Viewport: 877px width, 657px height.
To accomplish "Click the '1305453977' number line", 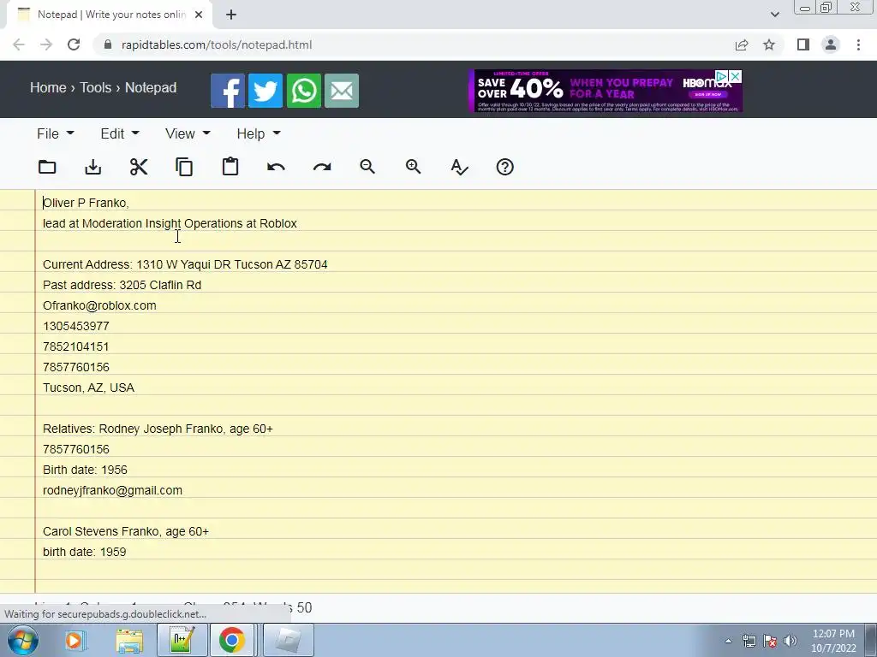I will pos(76,326).
